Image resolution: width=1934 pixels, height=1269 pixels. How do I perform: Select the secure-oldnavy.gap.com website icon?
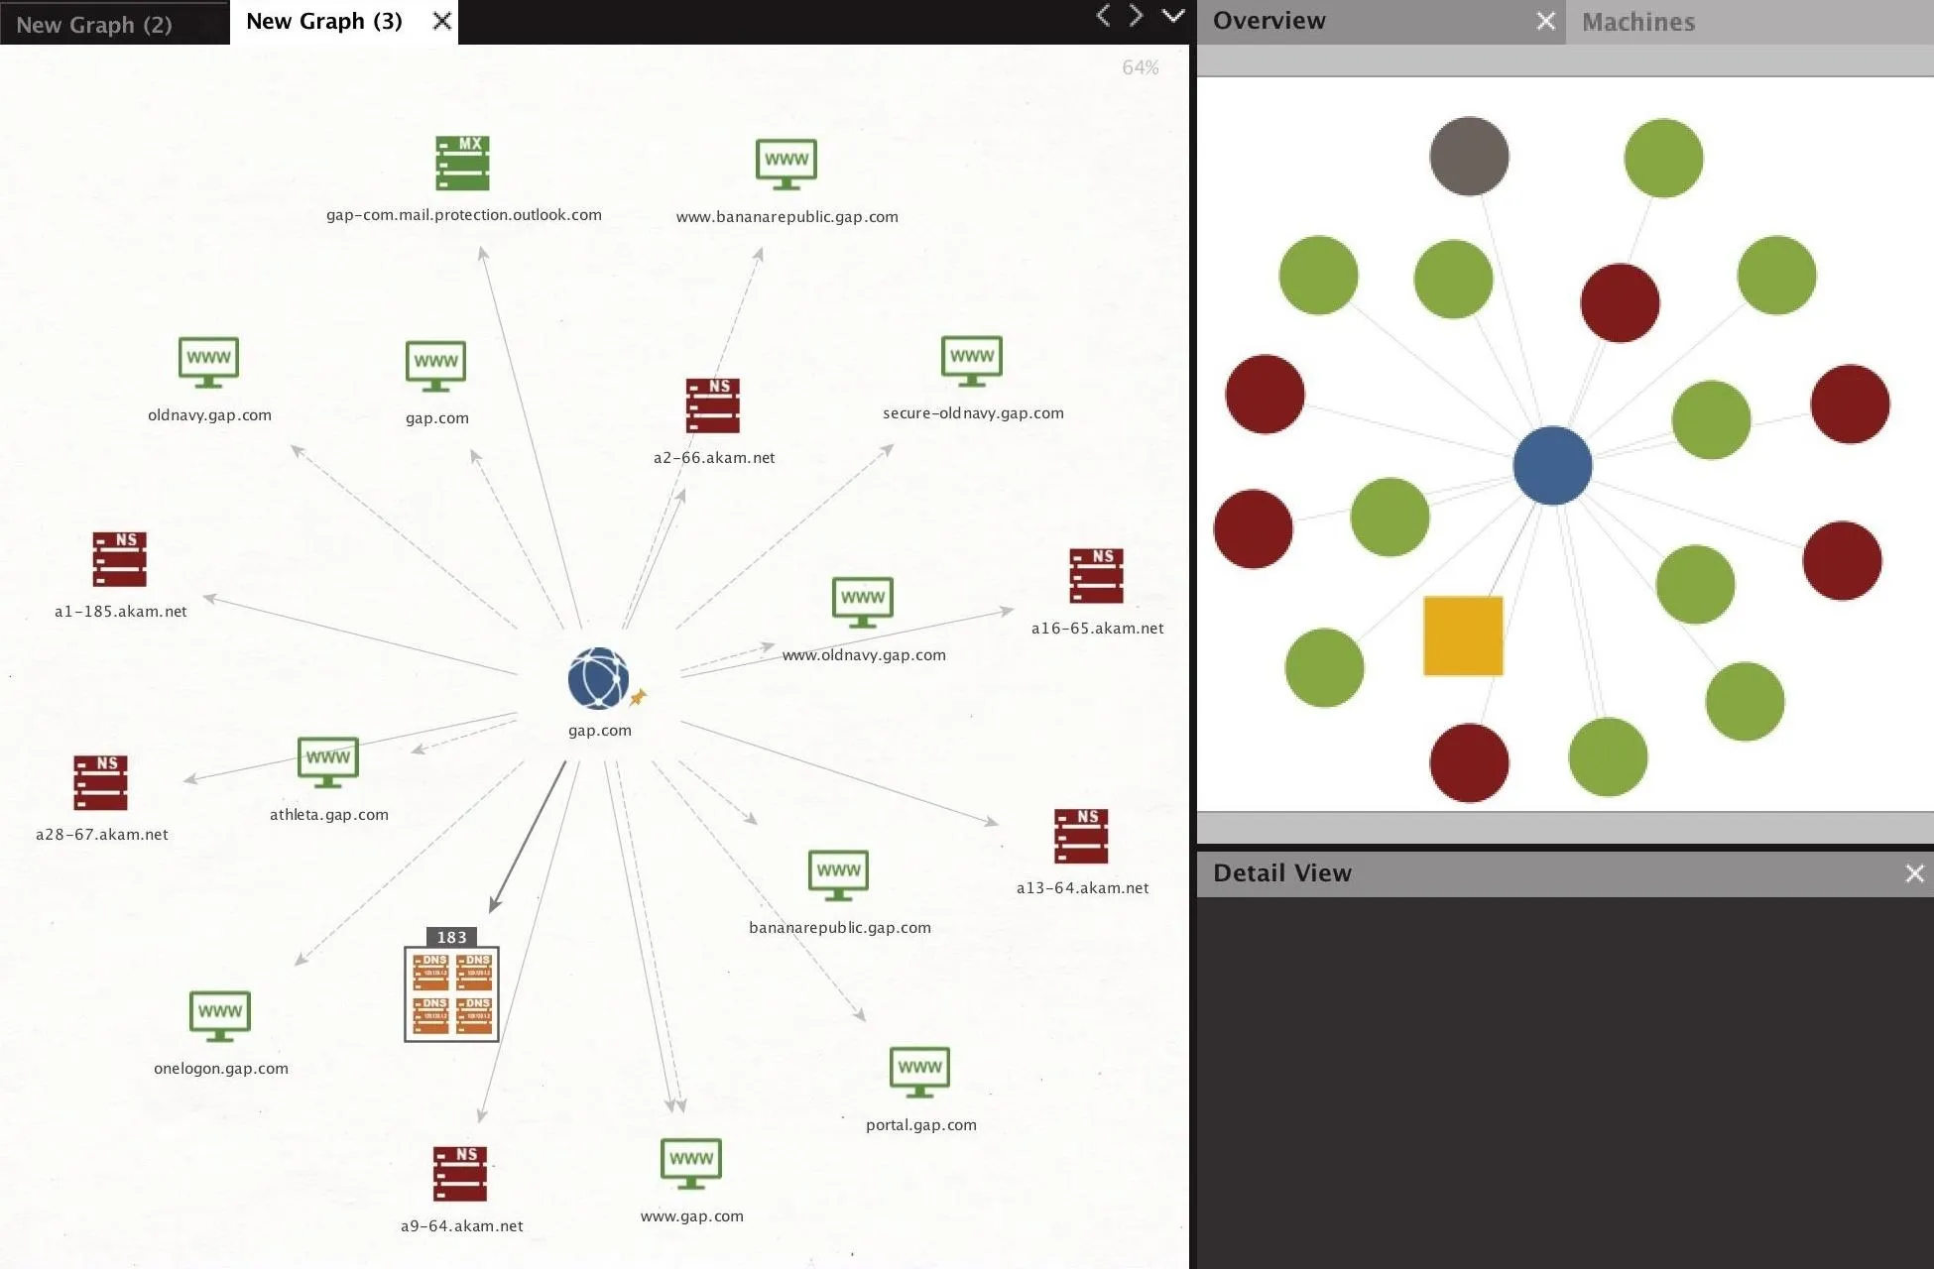(x=972, y=361)
